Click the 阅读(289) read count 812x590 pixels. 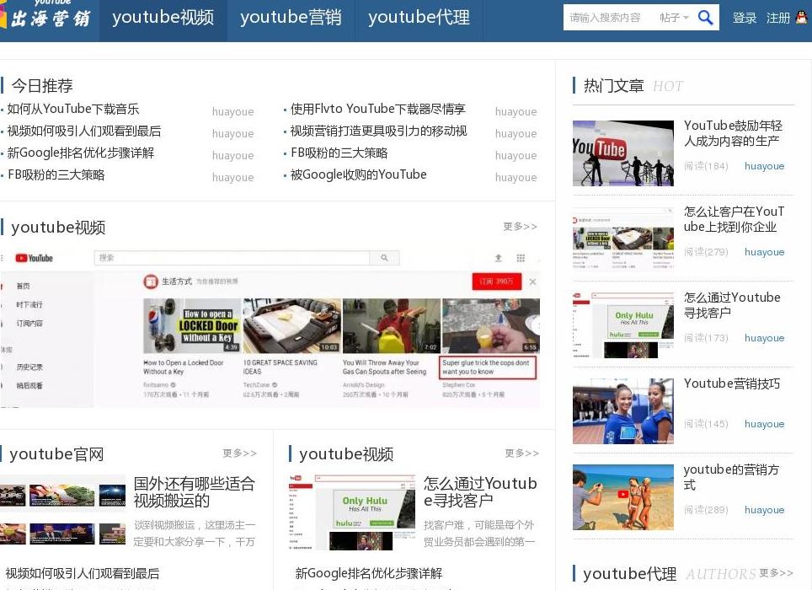pos(706,510)
